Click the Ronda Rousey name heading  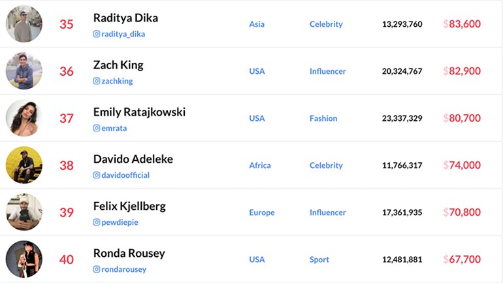[129, 253]
